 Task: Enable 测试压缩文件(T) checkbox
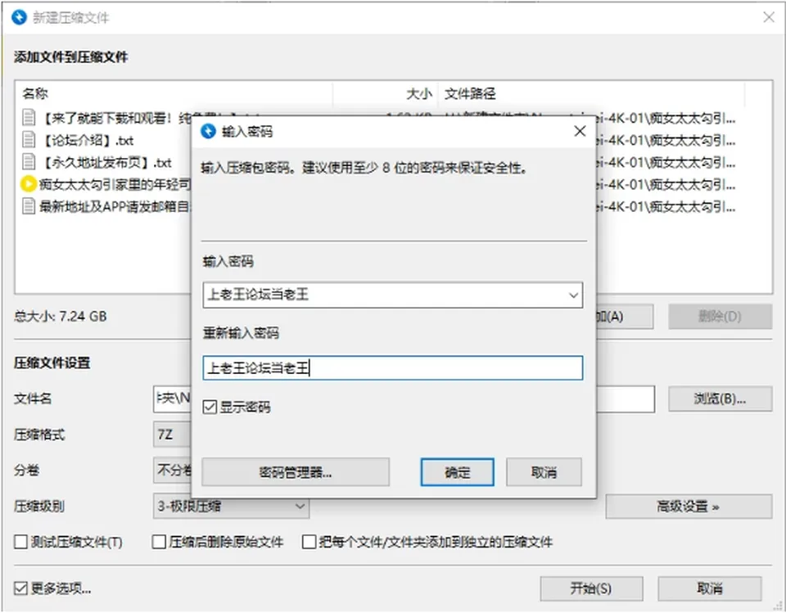(20, 542)
